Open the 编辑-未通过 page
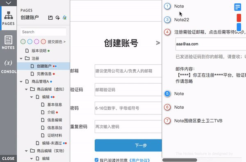 tap(52, 143)
